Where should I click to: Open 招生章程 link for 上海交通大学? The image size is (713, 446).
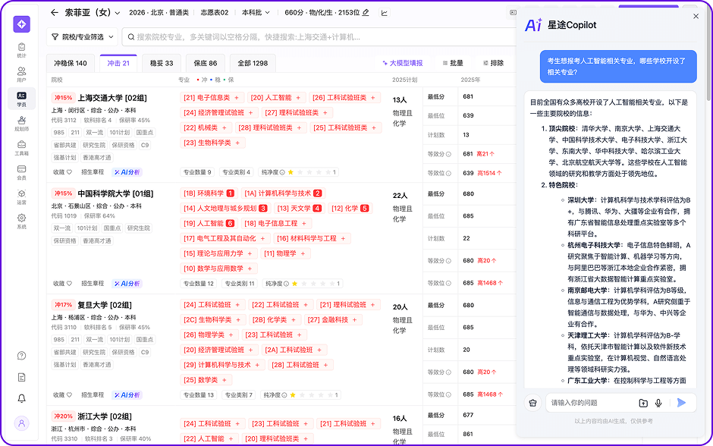click(93, 172)
